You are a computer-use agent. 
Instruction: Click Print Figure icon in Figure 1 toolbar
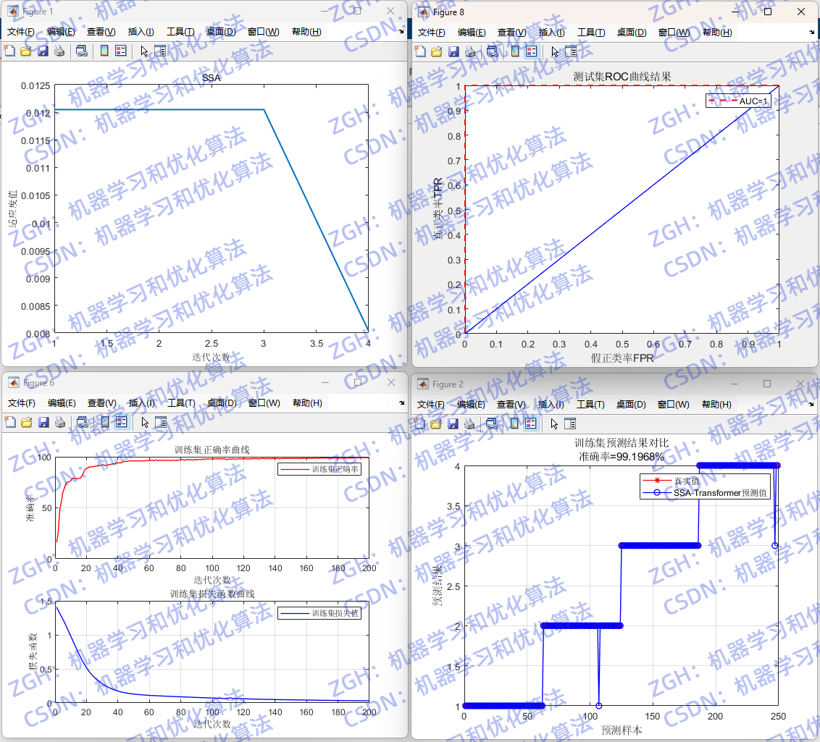[59, 51]
